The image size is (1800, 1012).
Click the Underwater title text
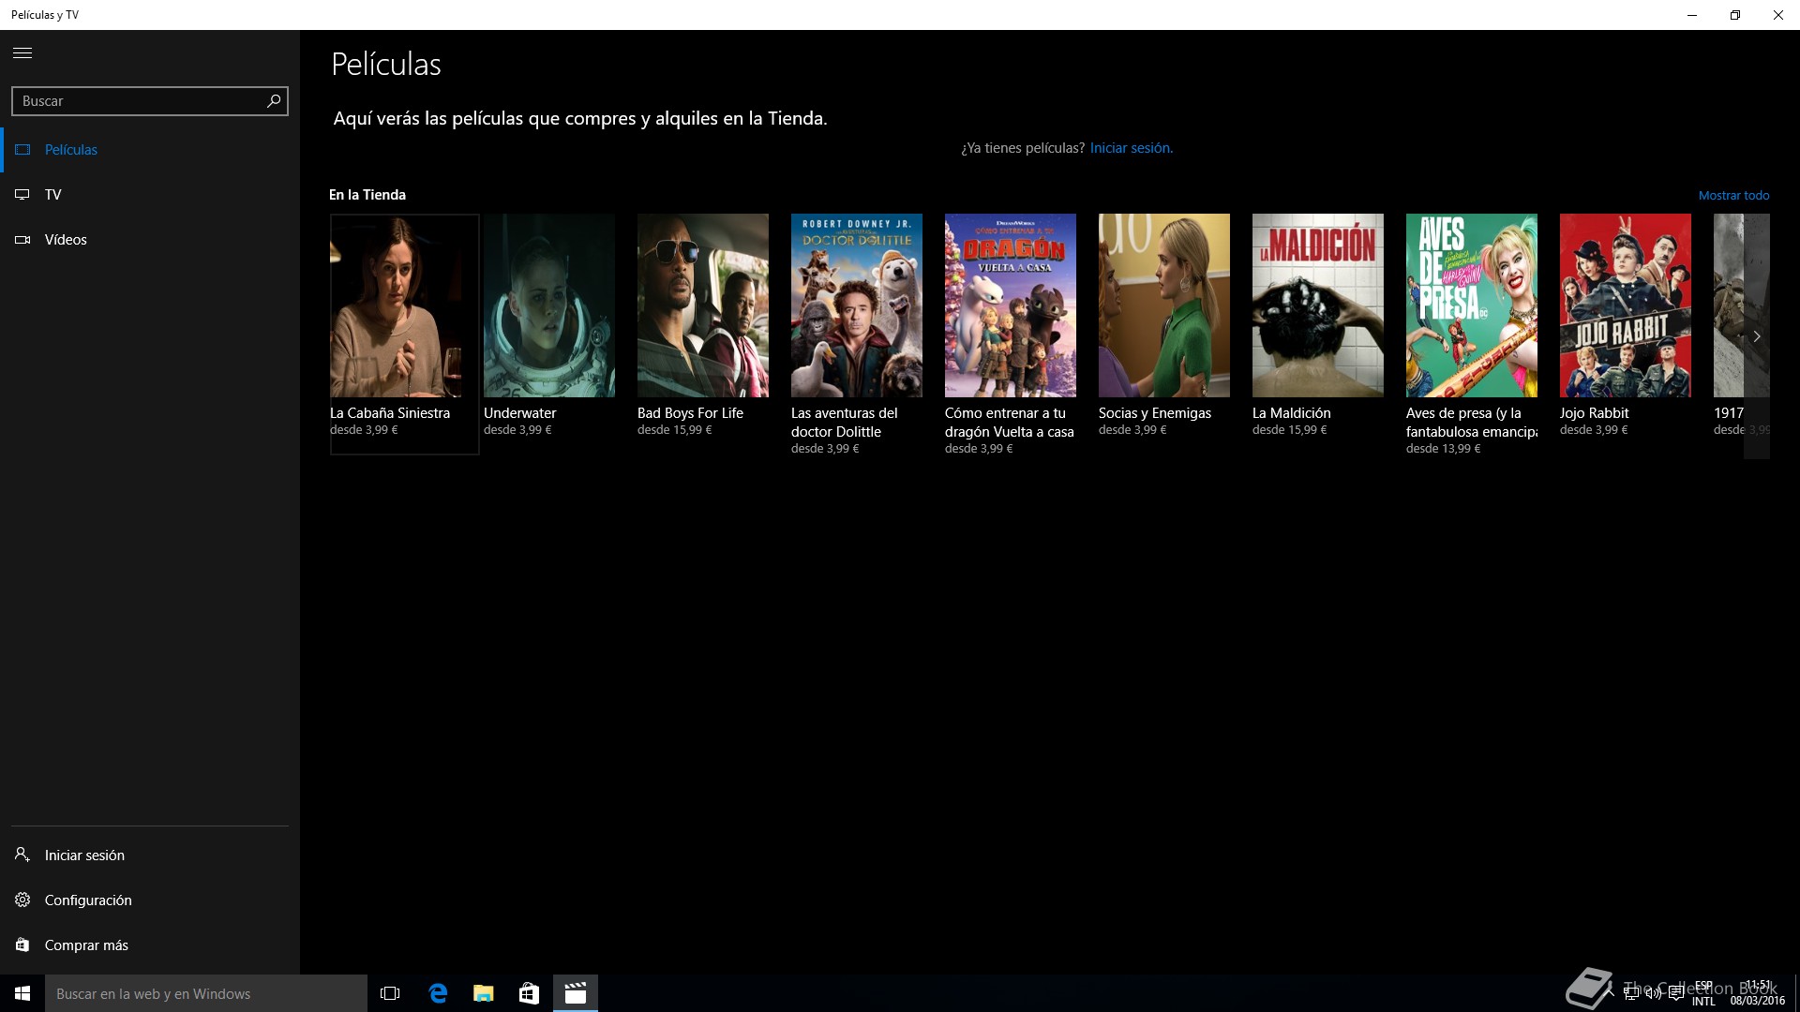pyautogui.click(x=520, y=413)
